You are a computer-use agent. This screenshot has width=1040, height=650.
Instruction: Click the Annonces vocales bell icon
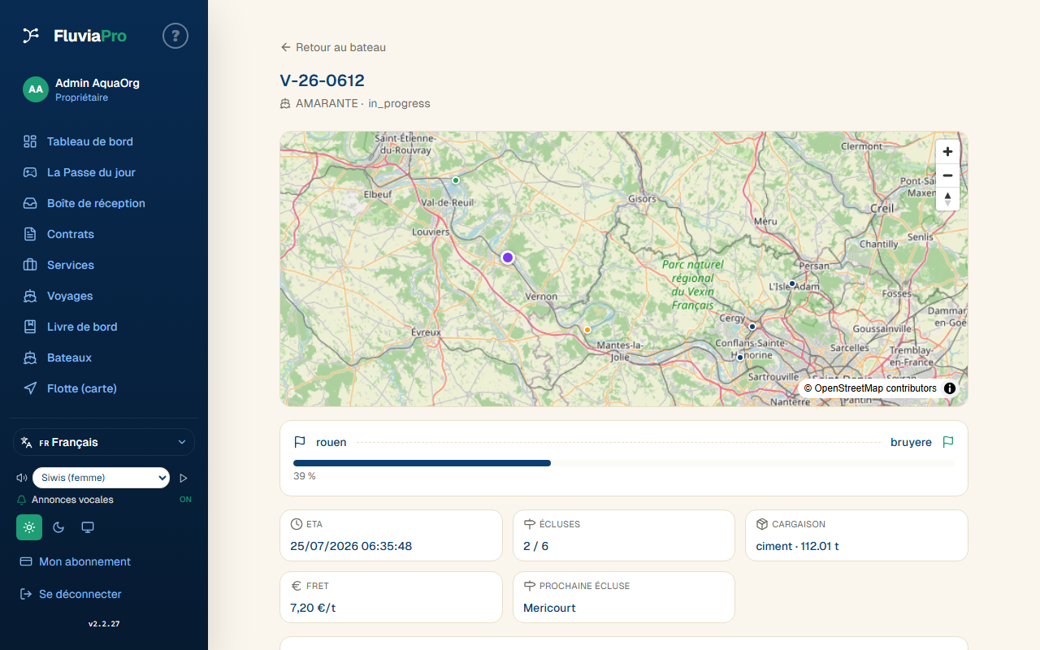point(22,500)
